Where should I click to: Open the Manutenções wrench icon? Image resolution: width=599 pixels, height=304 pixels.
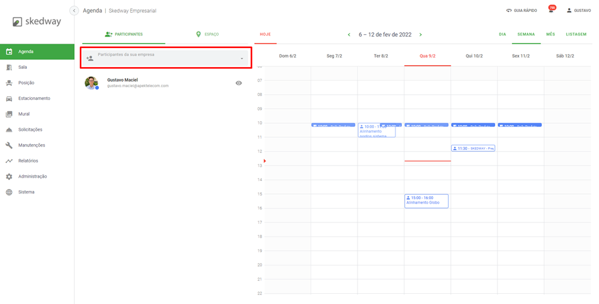pyautogui.click(x=9, y=145)
